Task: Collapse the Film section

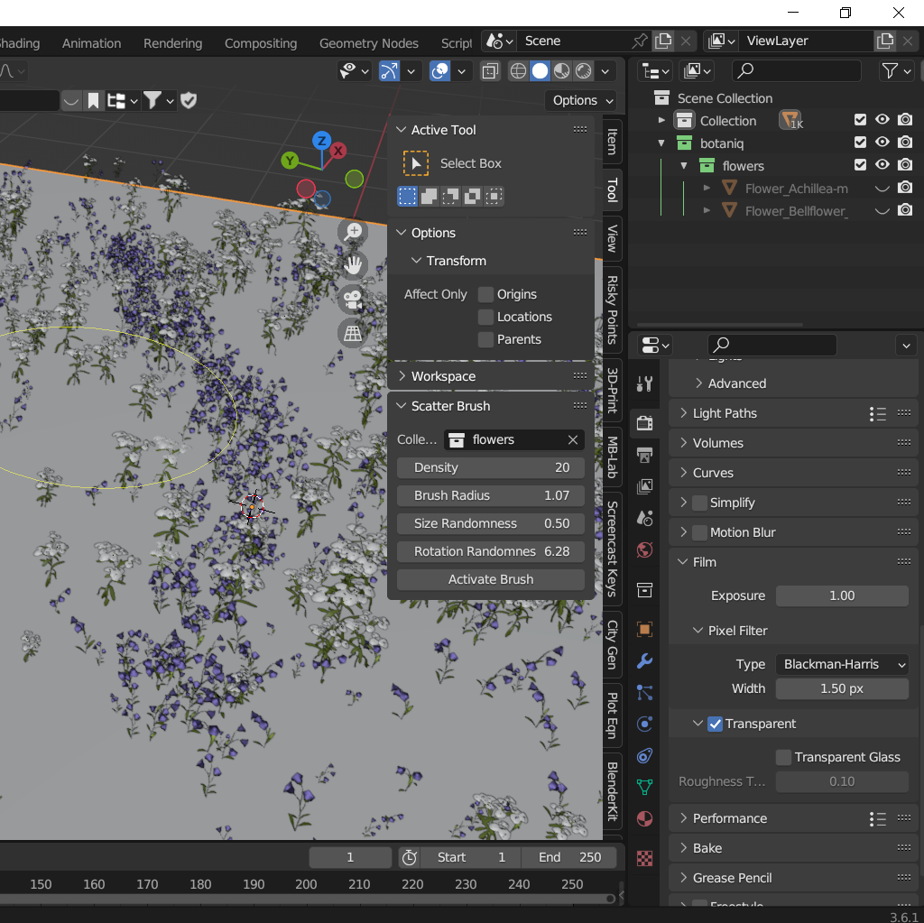Action: point(683,561)
